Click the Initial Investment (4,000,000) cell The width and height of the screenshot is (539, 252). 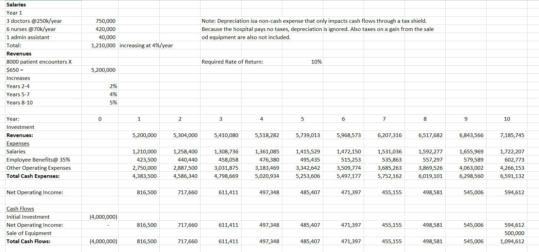103,217
